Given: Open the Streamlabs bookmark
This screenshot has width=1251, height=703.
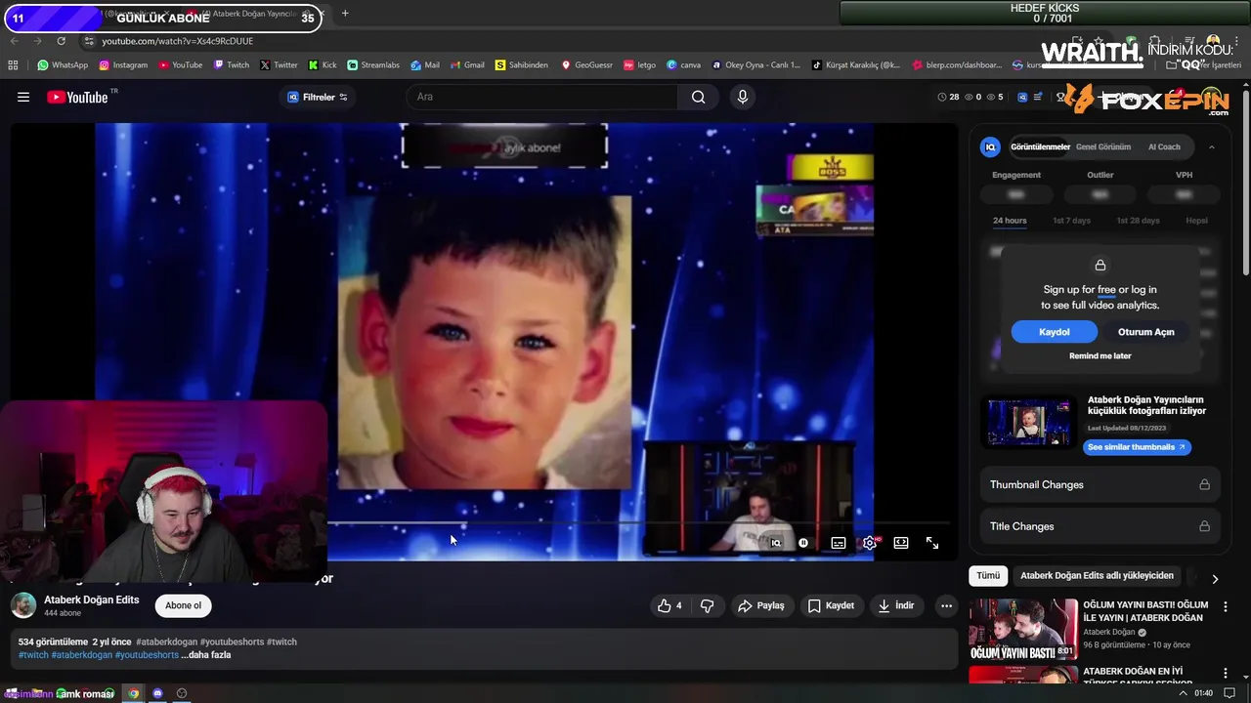Looking at the screenshot, I should pyautogui.click(x=373, y=65).
